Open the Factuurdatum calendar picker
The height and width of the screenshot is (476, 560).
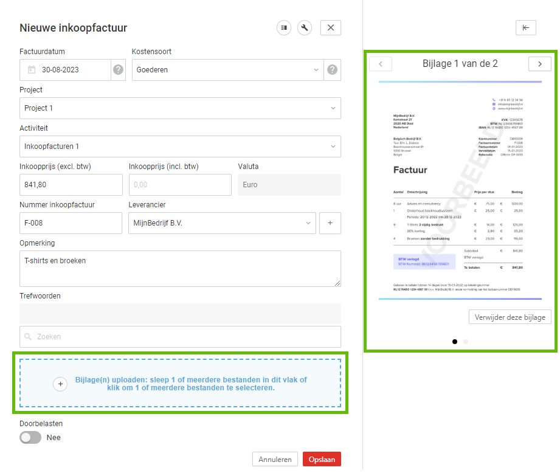coord(32,70)
